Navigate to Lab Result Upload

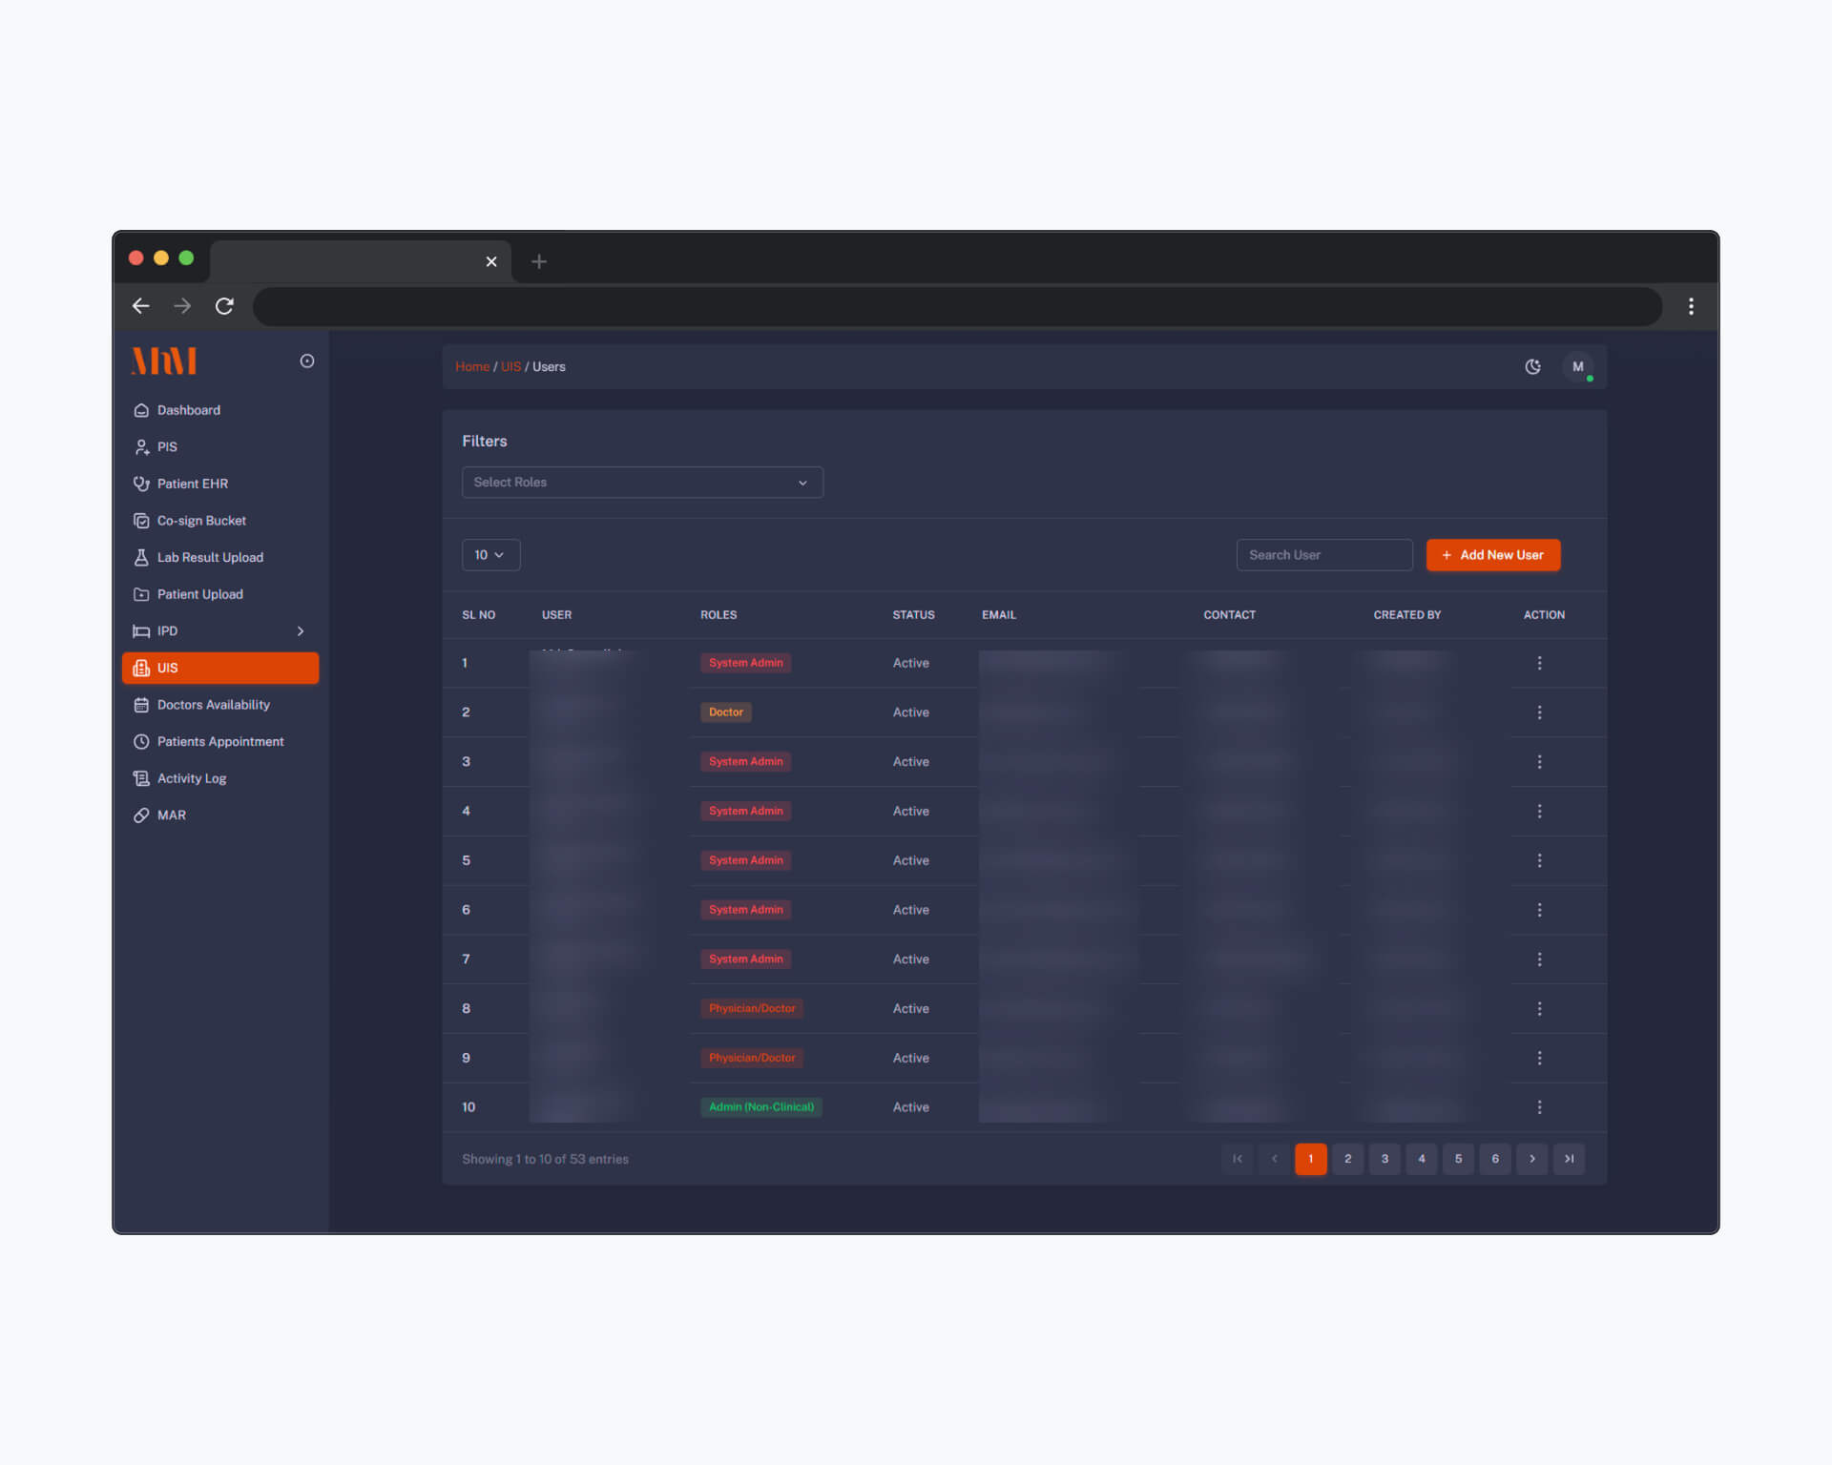(209, 557)
